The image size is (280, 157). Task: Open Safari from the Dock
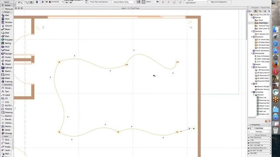coord(276,44)
